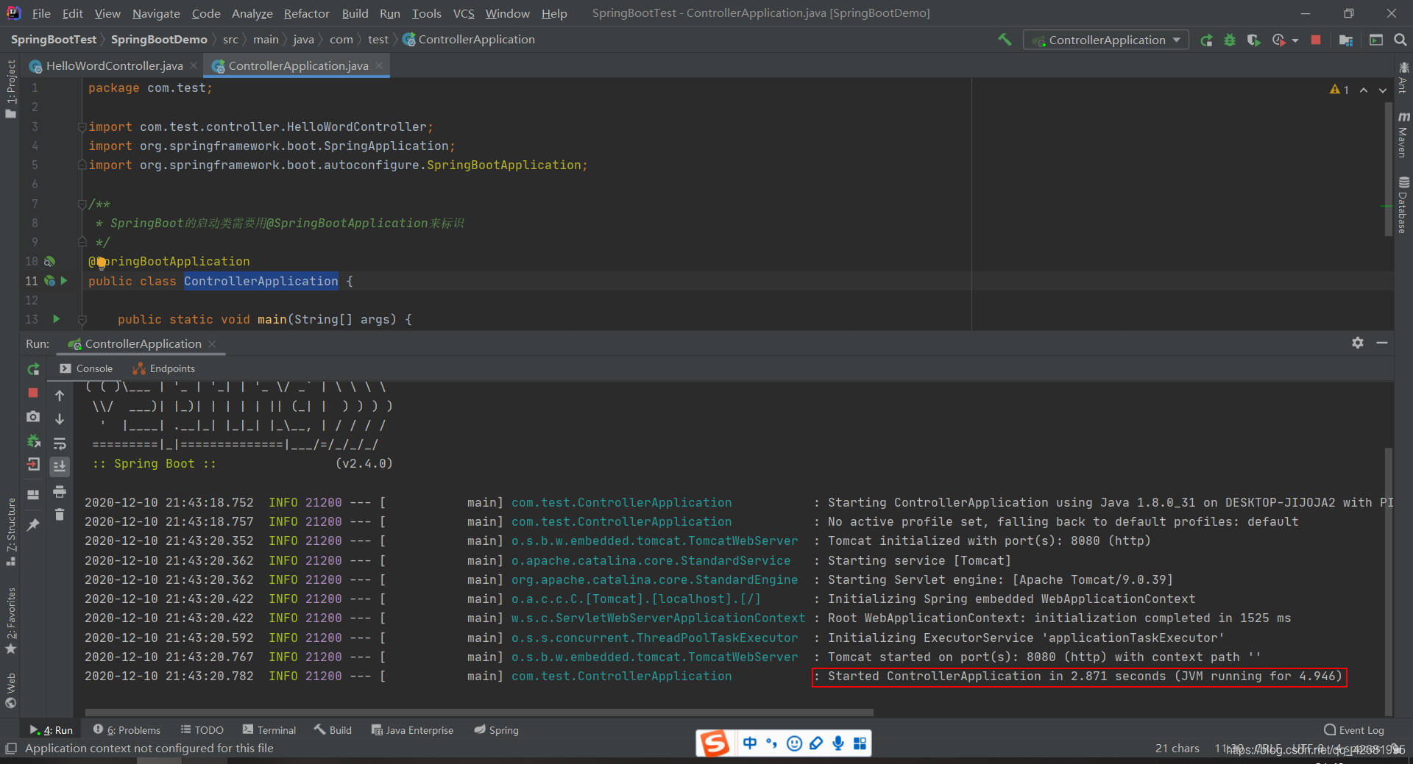Click src breadcrumb in navigation bar
The width and height of the screenshot is (1413, 764).
pos(230,39)
